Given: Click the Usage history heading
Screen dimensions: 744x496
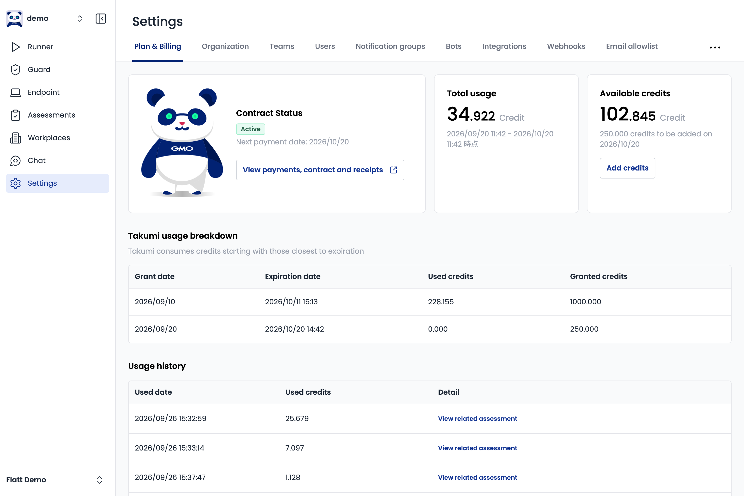Looking at the screenshot, I should (157, 366).
